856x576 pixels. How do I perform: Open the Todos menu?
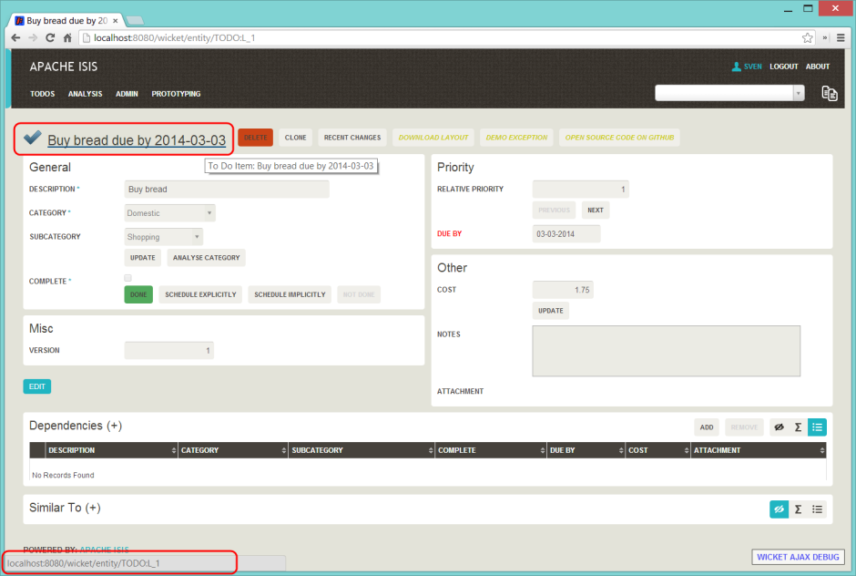coord(43,94)
